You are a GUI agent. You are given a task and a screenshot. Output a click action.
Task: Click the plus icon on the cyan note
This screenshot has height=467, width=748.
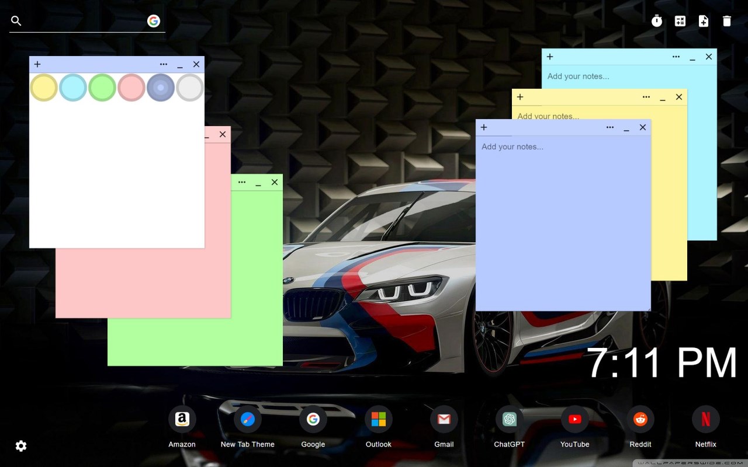point(550,57)
